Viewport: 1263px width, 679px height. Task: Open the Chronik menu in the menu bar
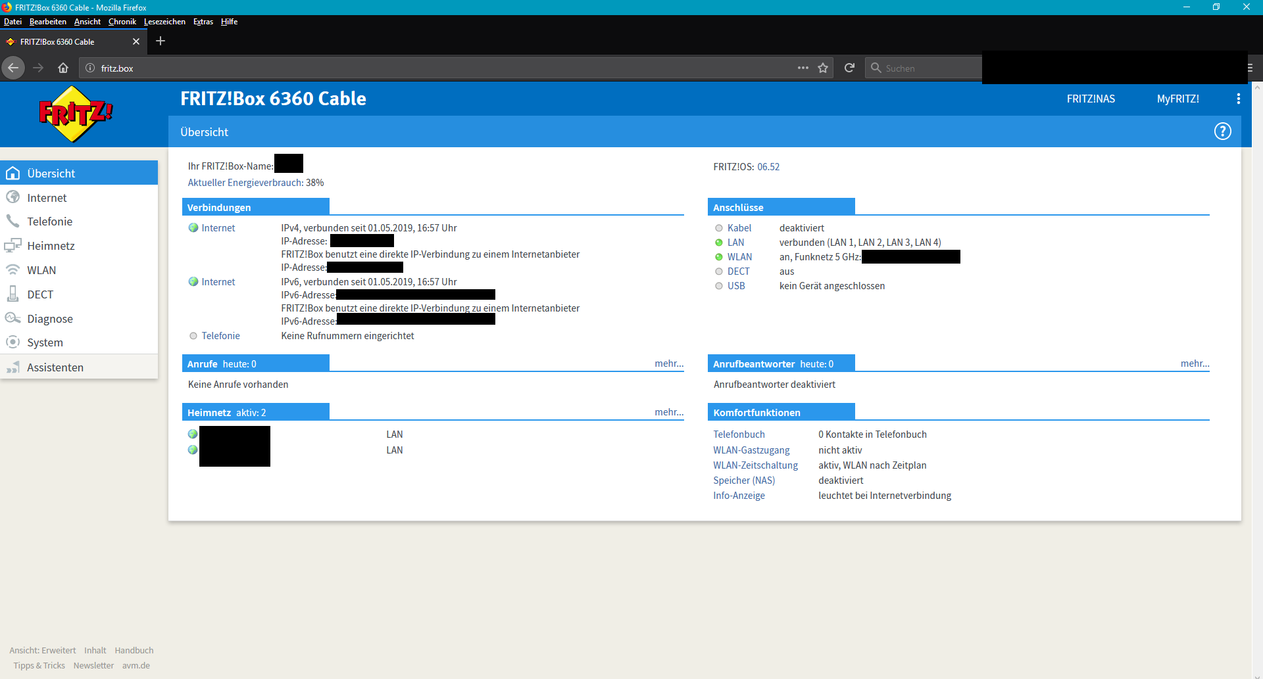click(x=122, y=22)
